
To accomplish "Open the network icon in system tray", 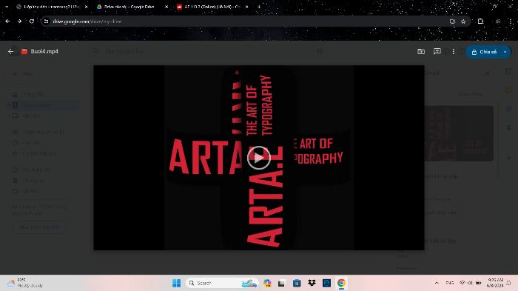I will [x=462, y=283].
